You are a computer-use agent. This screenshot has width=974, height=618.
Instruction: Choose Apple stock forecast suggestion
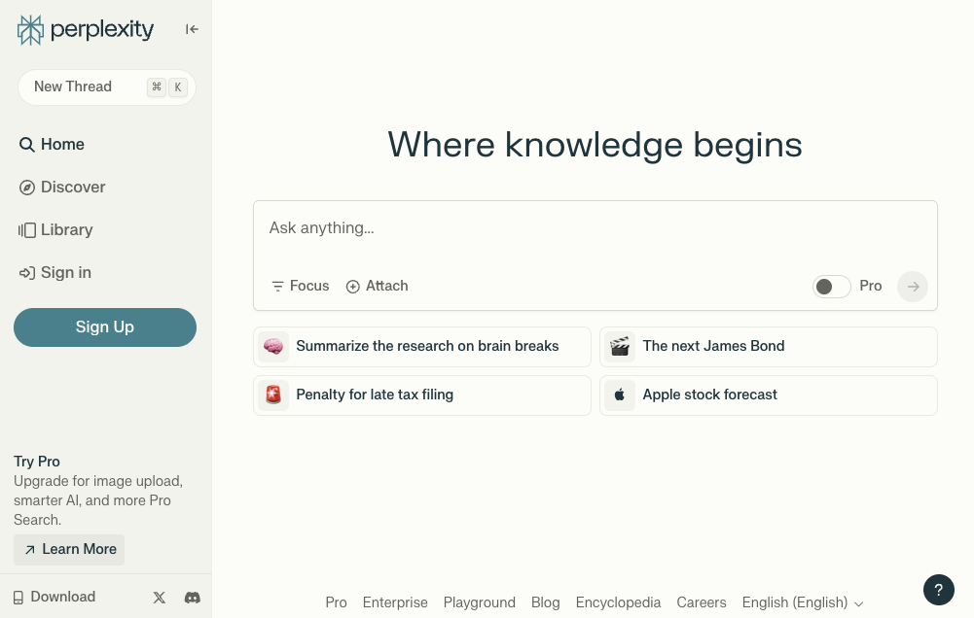[769, 395]
